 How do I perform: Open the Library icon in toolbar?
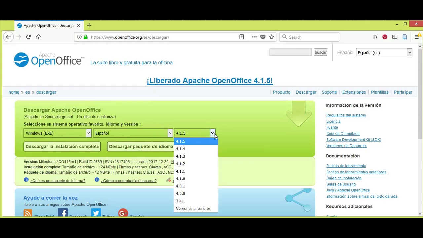[x=375, y=37]
